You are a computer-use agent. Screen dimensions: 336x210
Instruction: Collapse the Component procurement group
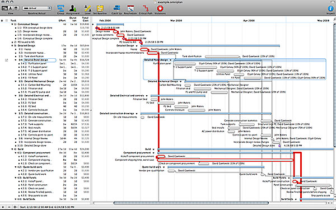(16, 153)
